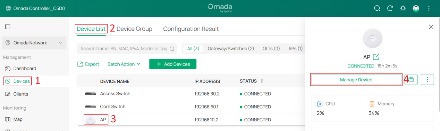
Task: Click the AP device name in the list
Action: click(103, 120)
